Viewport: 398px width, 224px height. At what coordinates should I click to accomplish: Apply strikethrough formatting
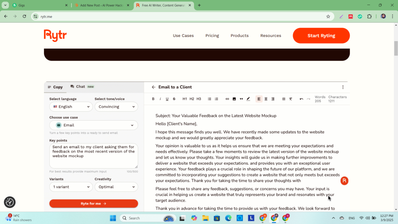click(174, 99)
